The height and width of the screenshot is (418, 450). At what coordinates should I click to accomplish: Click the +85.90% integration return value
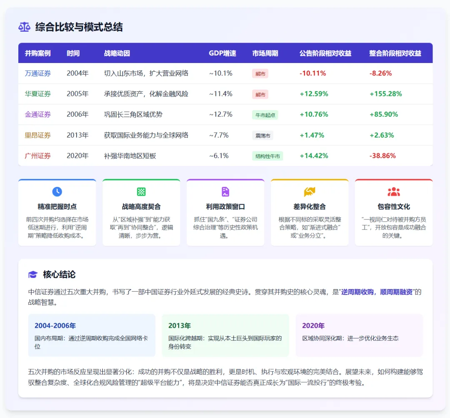click(x=384, y=114)
